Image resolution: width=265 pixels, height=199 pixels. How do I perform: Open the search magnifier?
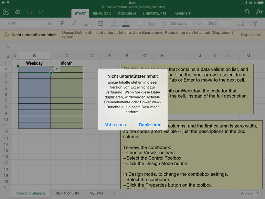[x=247, y=12]
